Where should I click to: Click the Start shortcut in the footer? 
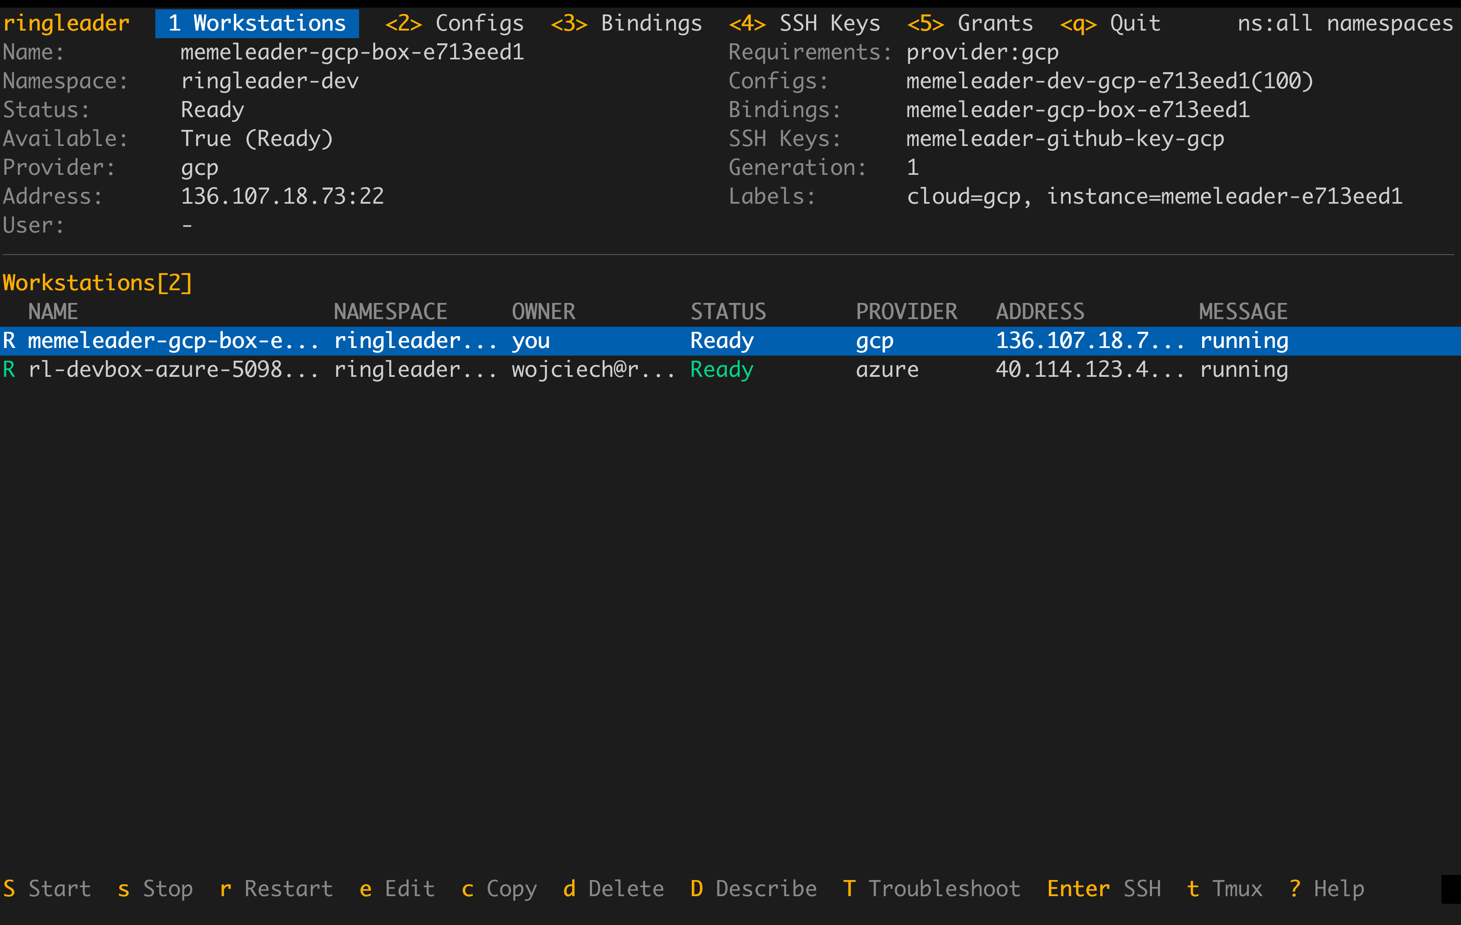pos(47,889)
